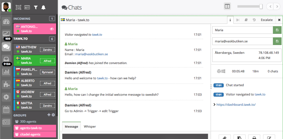This screenshot has width=283, height=139.
Task: Toggle the split-column layout view button
Action: click(x=227, y=7)
